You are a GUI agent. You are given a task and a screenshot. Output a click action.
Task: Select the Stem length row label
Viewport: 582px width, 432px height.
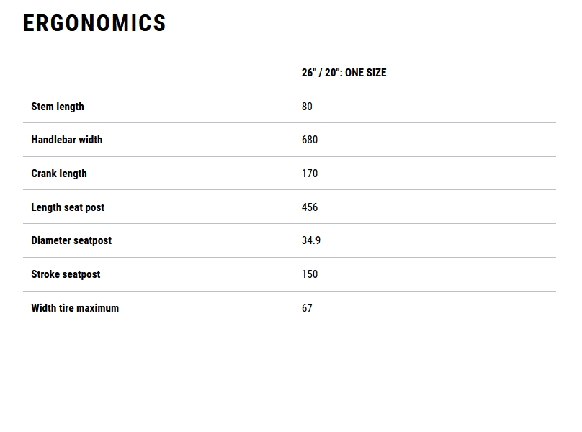click(x=58, y=107)
